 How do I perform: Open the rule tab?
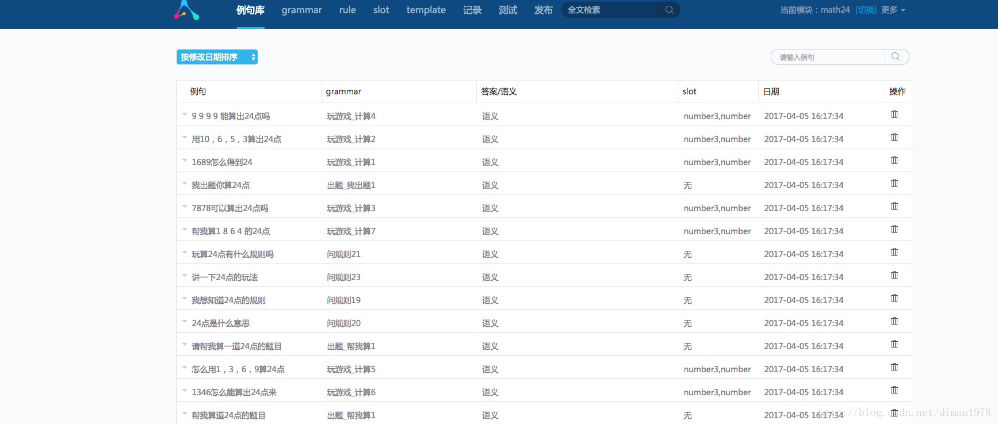347,10
